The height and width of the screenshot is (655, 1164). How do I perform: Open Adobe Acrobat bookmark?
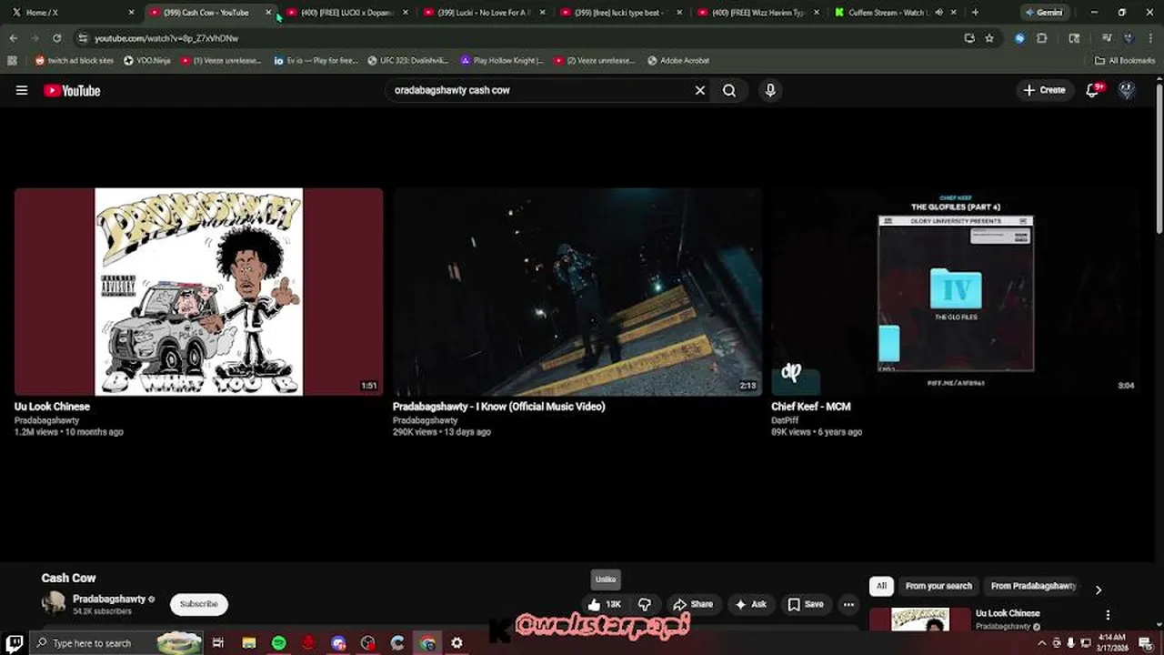[x=678, y=60]
